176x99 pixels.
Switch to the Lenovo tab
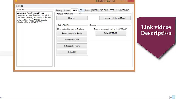point(88,10)
